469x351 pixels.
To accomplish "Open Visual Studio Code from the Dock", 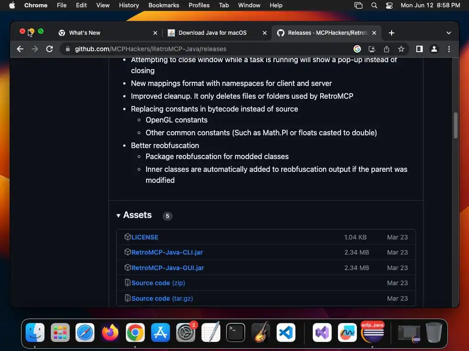I will pos(286,333).
